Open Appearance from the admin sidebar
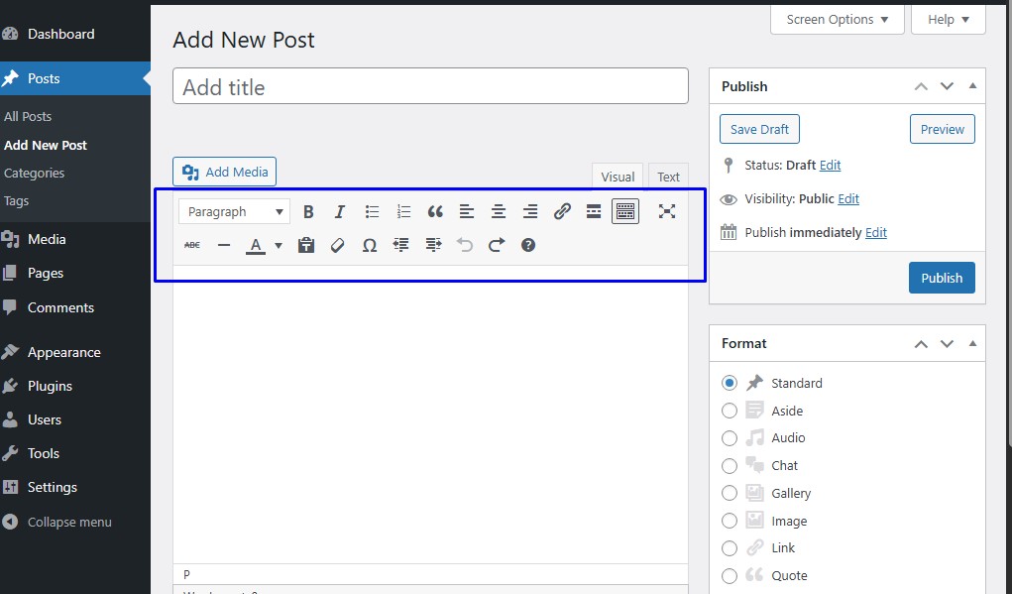Viewport: 1012px width, 594px height. click(64, 352)
